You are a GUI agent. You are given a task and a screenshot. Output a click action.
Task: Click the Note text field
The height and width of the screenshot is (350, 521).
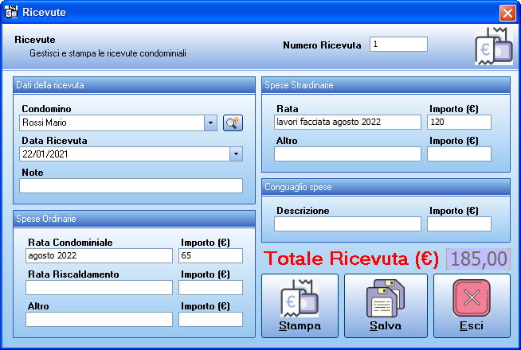[131, 186]
